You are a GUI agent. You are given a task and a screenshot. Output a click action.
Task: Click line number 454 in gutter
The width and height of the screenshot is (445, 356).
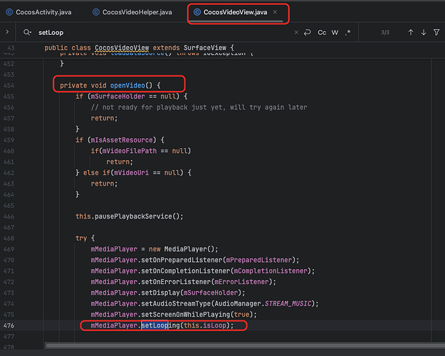coord(9,85)
